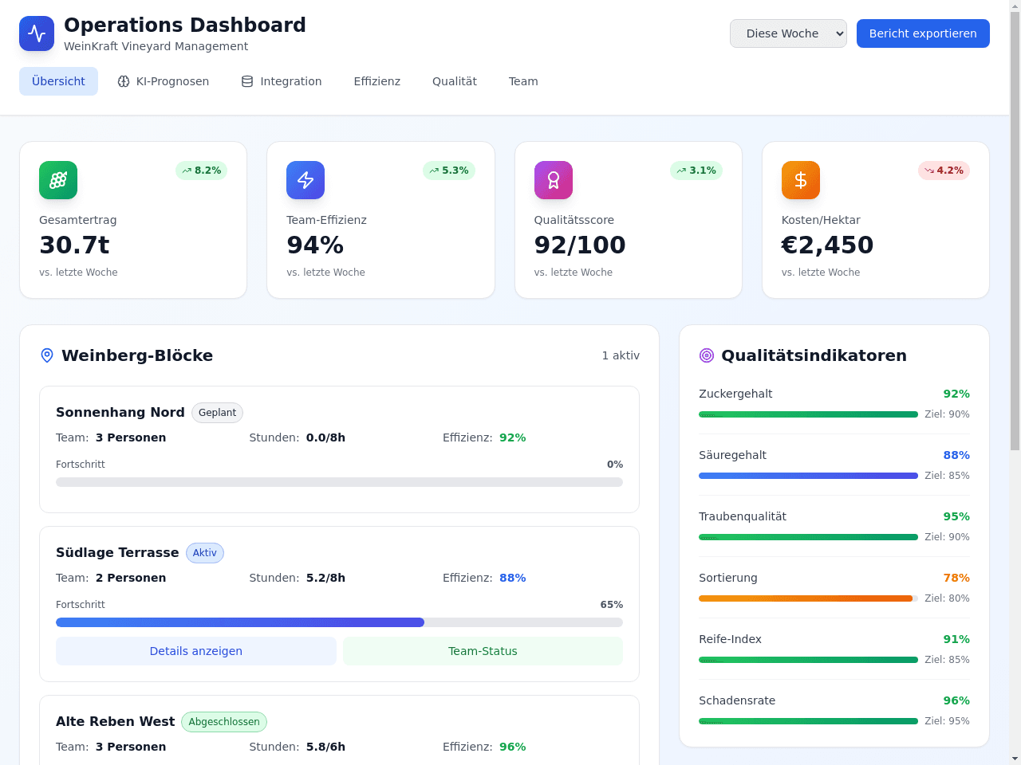Click the blue lightning icon for Team-Effizienz
Screen dimensions: 1021x765
[306, 180]
